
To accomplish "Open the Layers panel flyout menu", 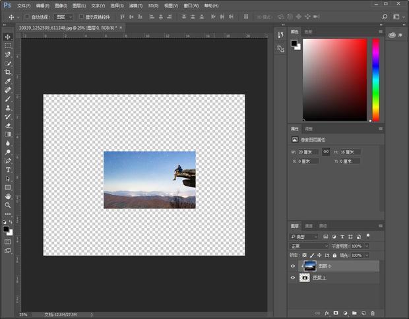I will click(x=381, y=225).
